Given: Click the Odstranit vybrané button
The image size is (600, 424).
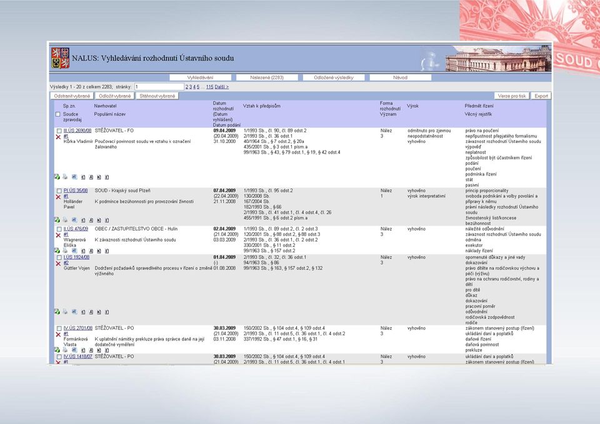Looking at the screenshot, I should point(72,96).
